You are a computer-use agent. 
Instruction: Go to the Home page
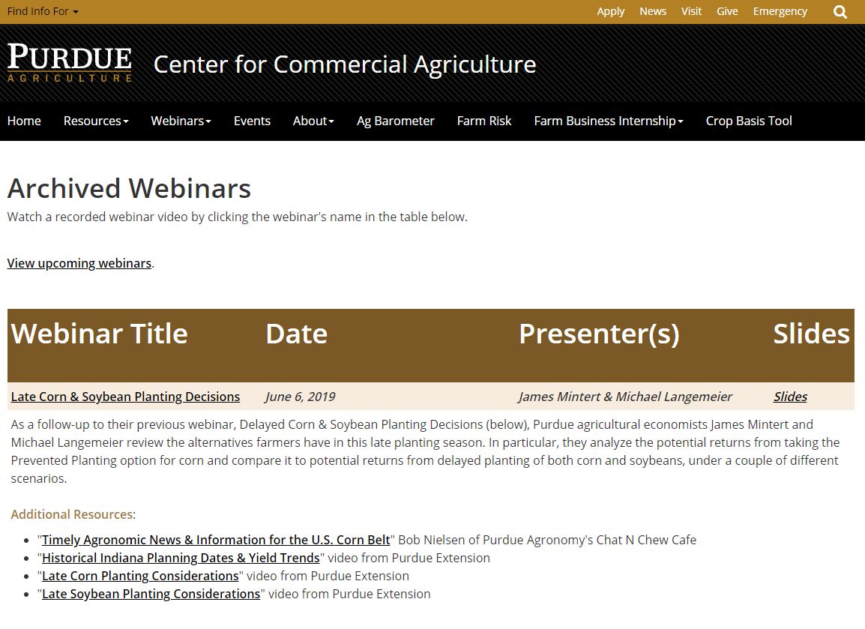coord(24,121)
